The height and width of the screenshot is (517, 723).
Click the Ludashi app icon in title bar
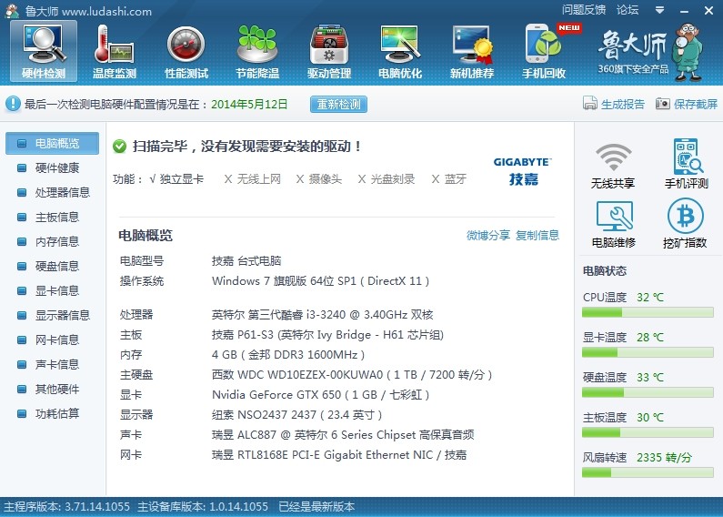(x=12, y=10)
